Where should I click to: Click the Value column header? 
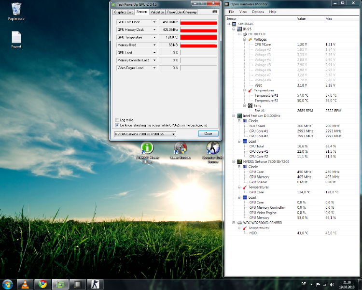tap(310, 18)
